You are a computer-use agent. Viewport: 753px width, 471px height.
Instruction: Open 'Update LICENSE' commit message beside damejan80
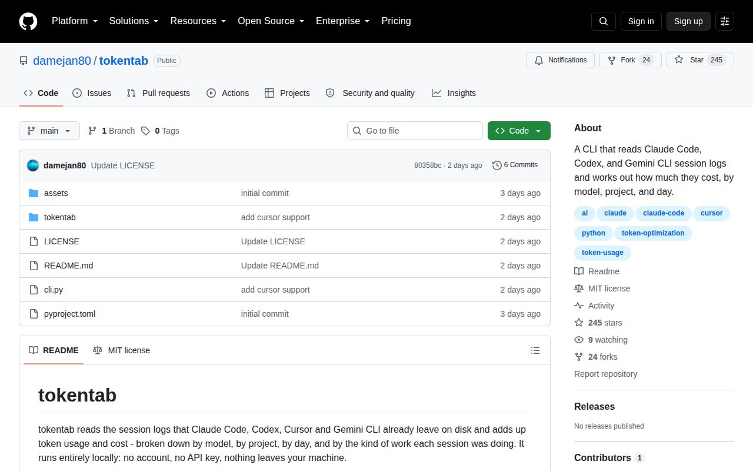tap(123, 165)
